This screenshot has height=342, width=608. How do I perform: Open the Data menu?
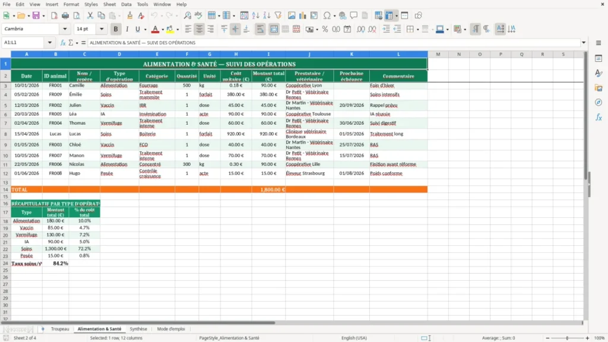(126, 4)
